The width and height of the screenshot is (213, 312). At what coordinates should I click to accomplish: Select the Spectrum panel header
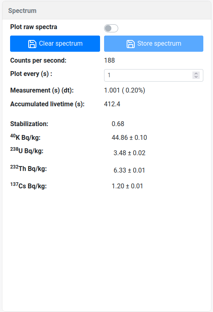click(x=106, y=11)
